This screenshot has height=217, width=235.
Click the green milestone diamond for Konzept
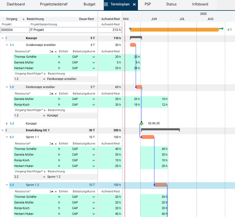tap(142, 124)
